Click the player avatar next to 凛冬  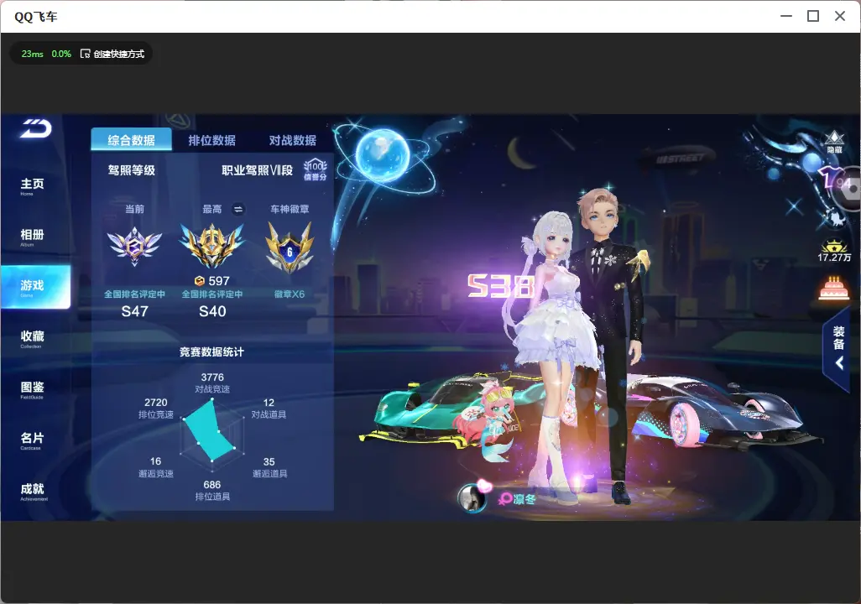click(x=472, y=497)
